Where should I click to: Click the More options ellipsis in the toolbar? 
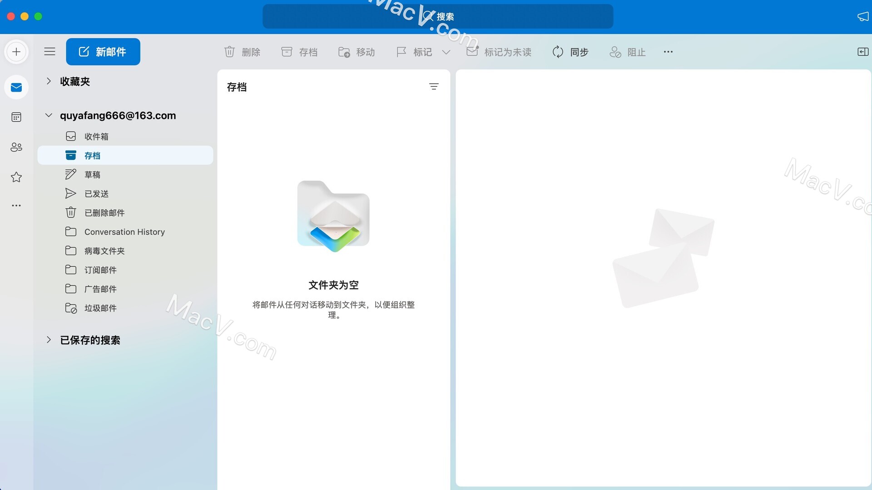[668, 52]
